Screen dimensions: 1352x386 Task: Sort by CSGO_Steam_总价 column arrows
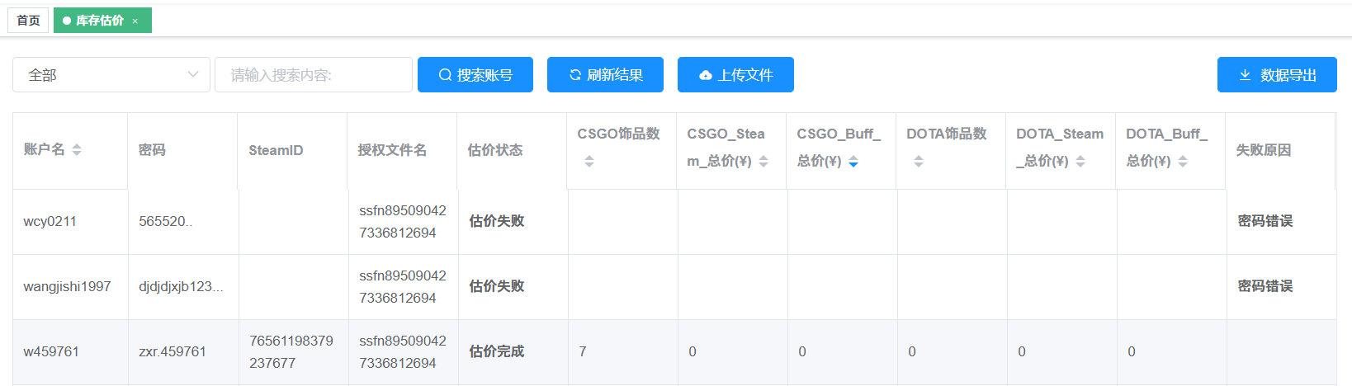[763, 162]
